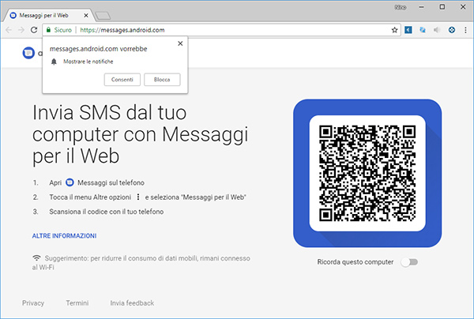The height and width of the screenshot is (319, 474).
Task: Close the Messaggi per il Web tab
Action: click(86, 15)
